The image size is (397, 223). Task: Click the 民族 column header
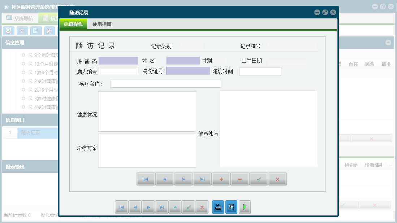pyautogui.click(x=370, y=64)
